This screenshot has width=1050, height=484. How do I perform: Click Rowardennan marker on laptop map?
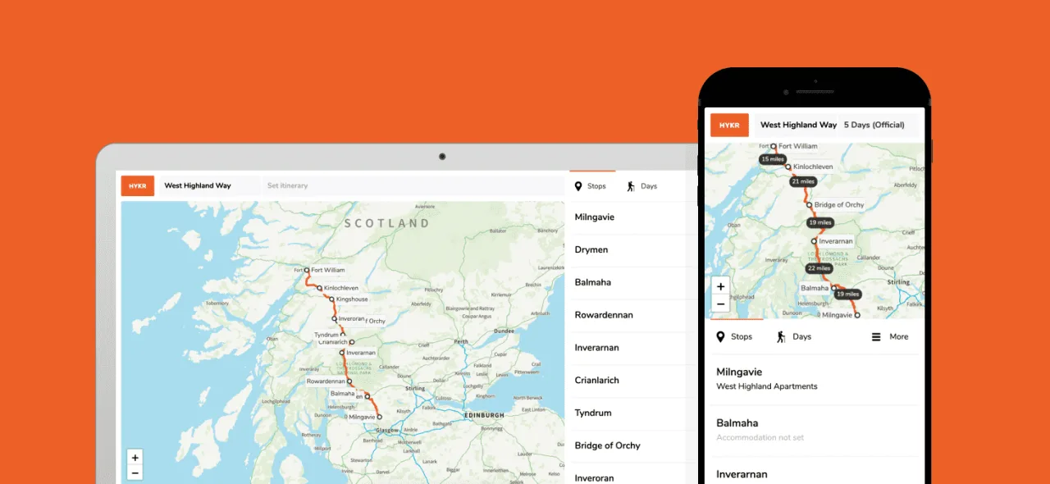(349, 381)
